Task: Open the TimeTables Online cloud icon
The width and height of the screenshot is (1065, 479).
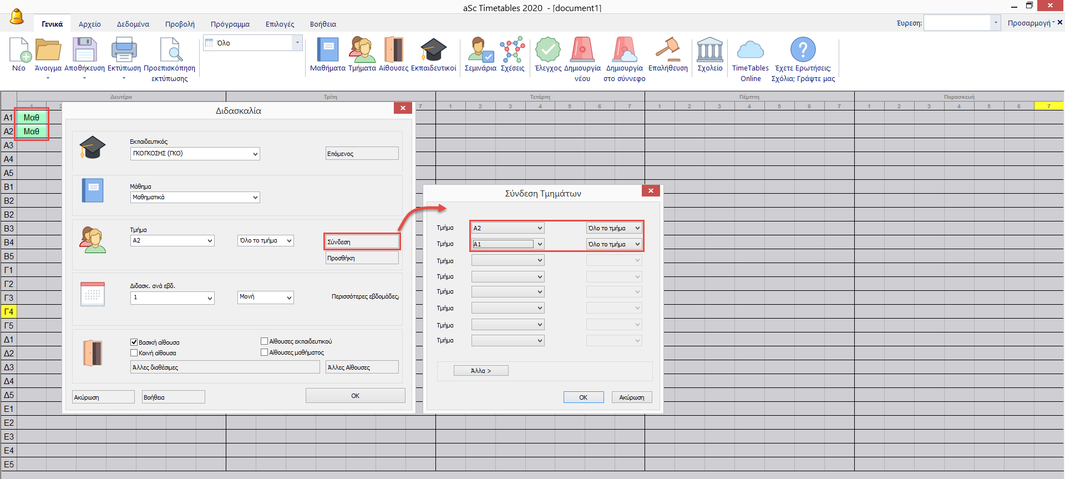Action: pyautogui.click(x=750, y=51)
